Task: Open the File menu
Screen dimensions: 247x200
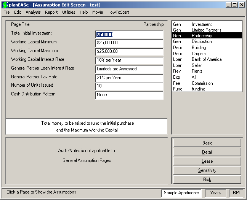Action: pyautogui.click(x=6, y=12)
